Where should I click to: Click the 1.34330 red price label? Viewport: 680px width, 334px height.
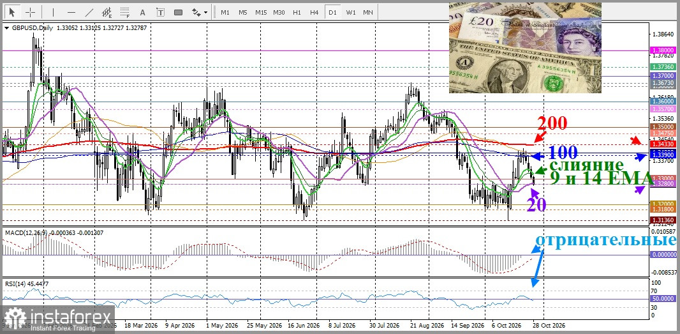click(x=663, y=143)
